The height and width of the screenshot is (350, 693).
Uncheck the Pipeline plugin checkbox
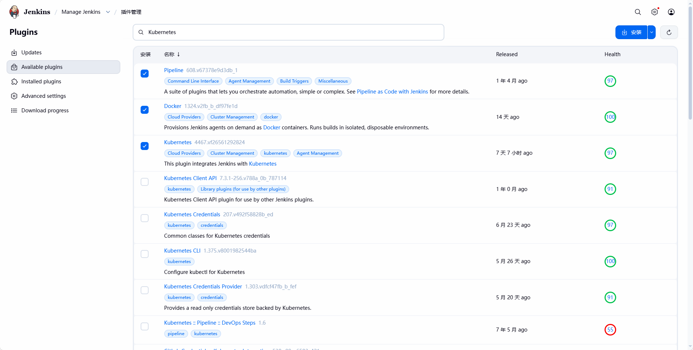[145, 74]
